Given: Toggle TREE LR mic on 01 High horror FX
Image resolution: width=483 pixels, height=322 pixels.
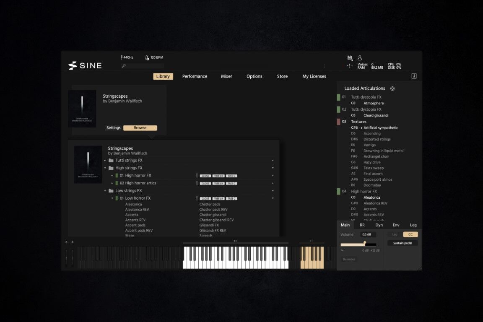Looking at the screenshot, I should click(218, 176).
